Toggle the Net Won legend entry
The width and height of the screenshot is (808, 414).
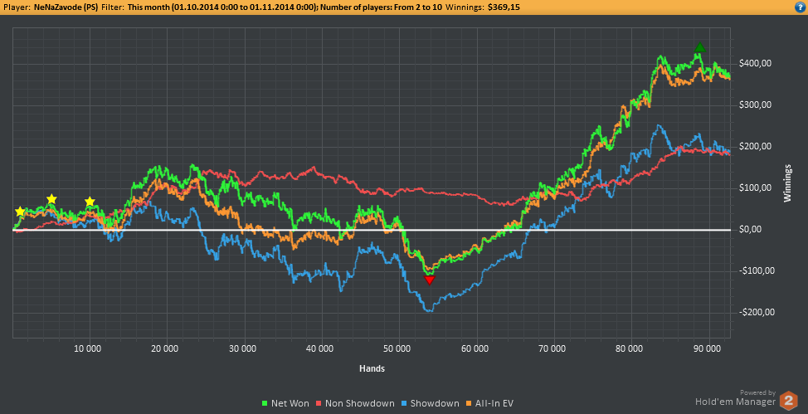286,403
